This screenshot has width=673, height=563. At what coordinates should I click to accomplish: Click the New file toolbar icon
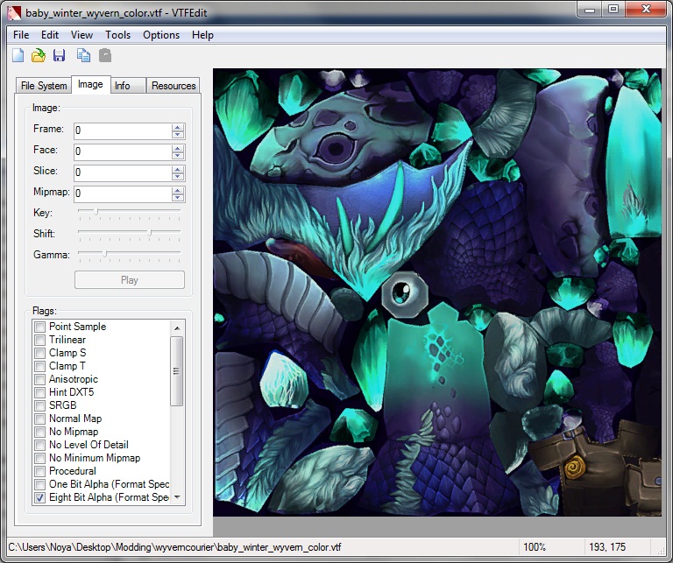click(x=18, y=56)
